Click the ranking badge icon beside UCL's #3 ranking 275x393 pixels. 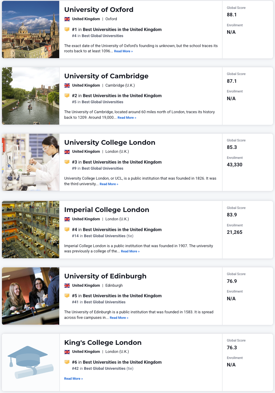[67, 162]
